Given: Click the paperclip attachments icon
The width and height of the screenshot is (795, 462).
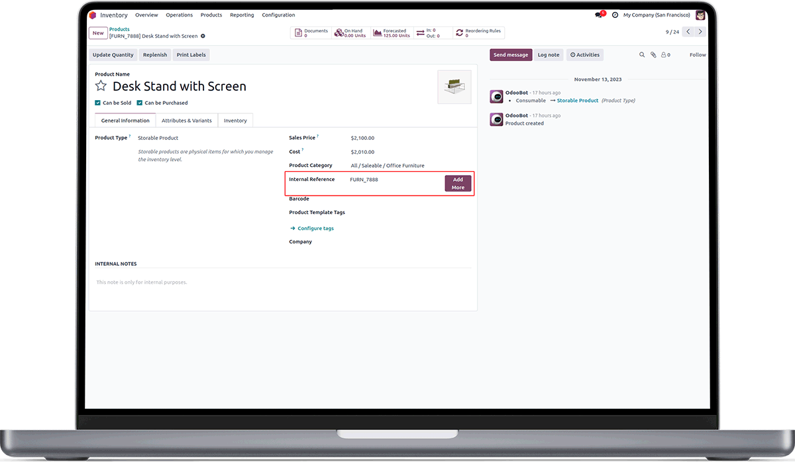Looking at the screenshot, I should [x=653, y=55].
